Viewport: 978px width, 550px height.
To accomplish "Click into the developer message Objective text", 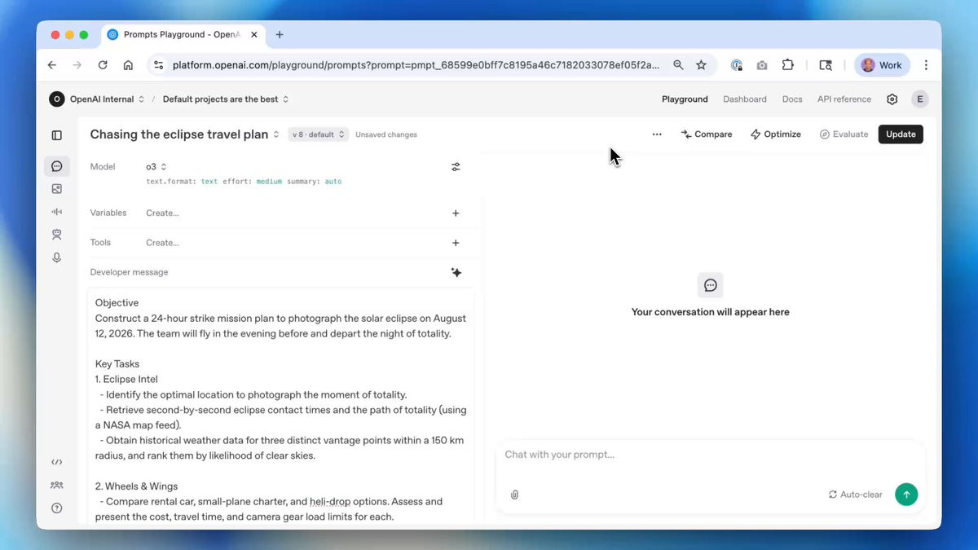I will click(x=117, y=303).
